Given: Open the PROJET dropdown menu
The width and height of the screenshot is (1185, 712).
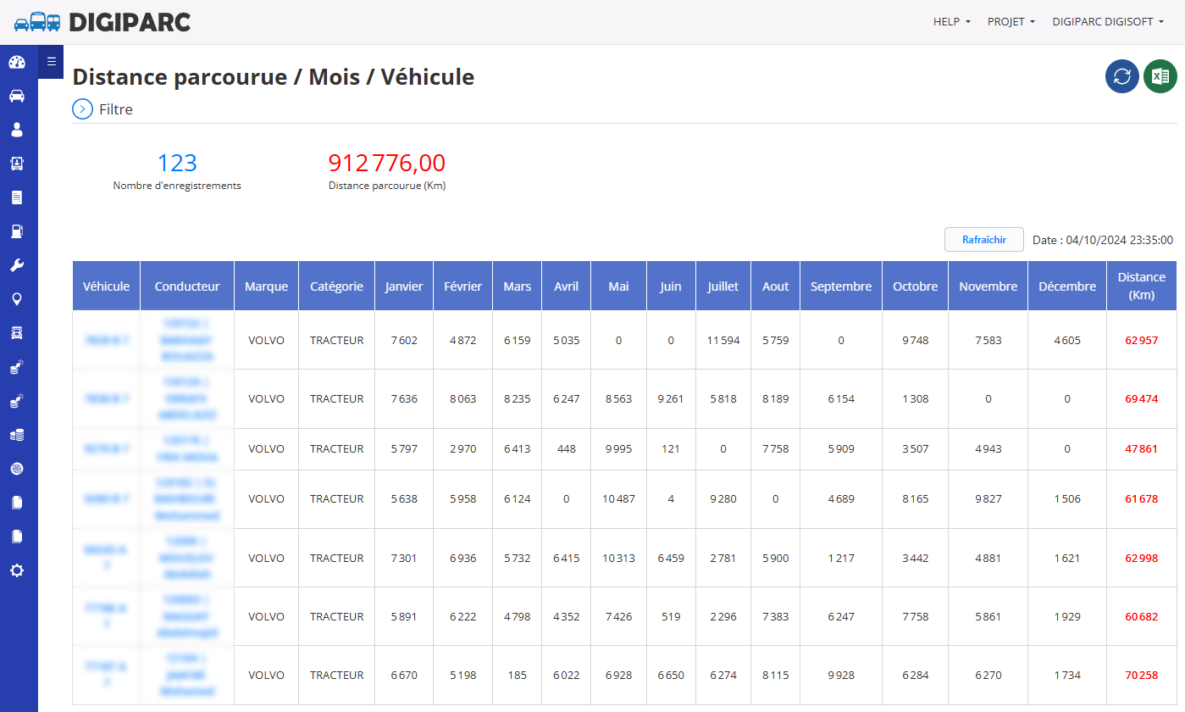Looking at the screenshot, I should (x=1011, y=22).
